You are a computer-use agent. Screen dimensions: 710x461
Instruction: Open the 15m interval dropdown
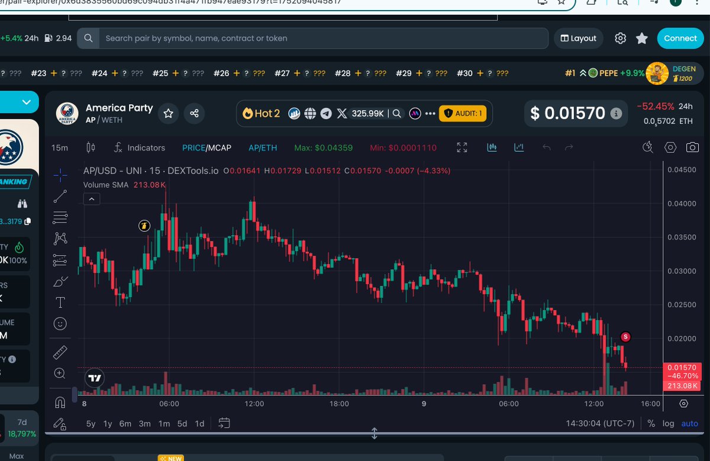point(59,147)
